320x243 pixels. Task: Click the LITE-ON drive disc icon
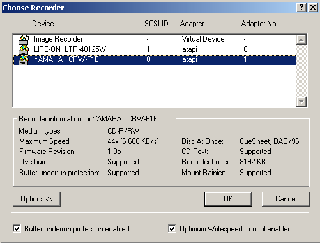pyautogui.click(x=24, y=50)
